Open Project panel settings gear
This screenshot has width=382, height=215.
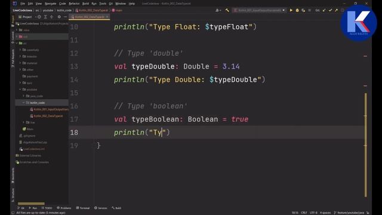click(59, 17)
